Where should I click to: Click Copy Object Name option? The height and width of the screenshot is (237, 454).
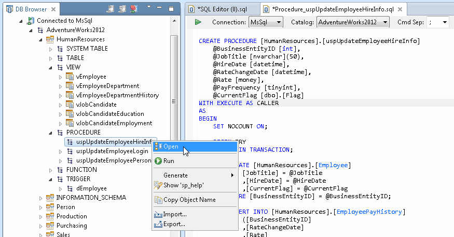point(189,200)
